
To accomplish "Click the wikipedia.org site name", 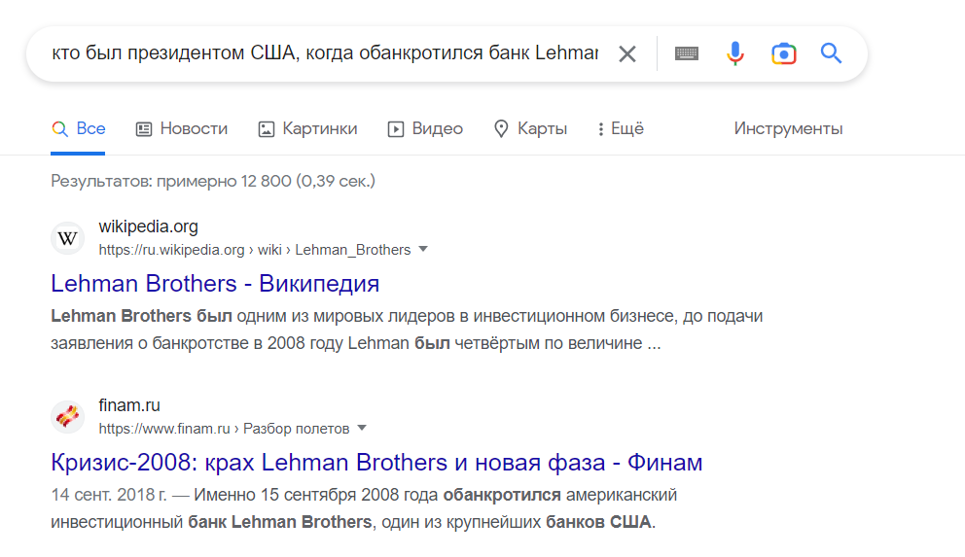I will coord(148,226).
